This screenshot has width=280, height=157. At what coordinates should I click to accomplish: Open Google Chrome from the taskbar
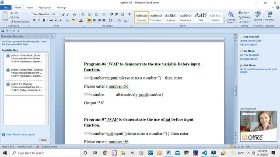tap(105, 153)
